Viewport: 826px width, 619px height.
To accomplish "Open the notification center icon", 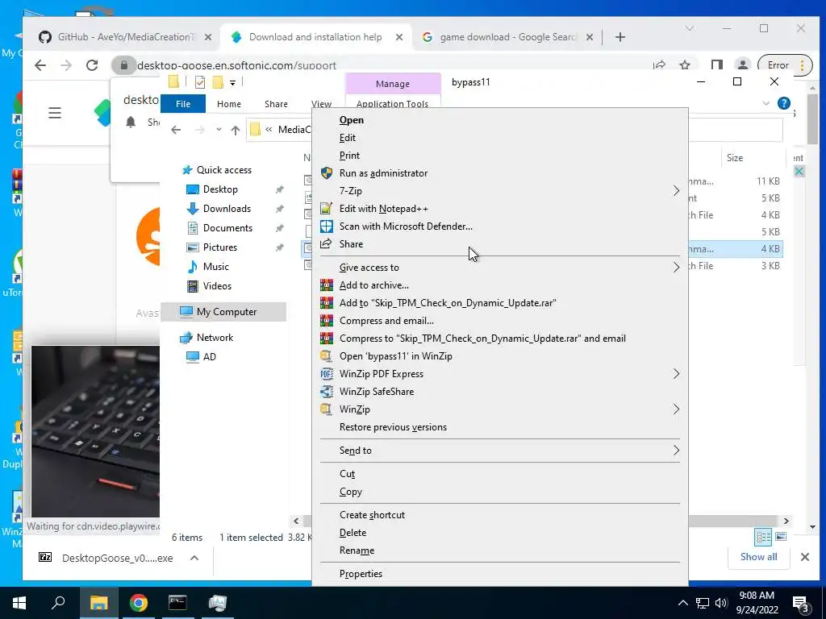I will (801, 604).
